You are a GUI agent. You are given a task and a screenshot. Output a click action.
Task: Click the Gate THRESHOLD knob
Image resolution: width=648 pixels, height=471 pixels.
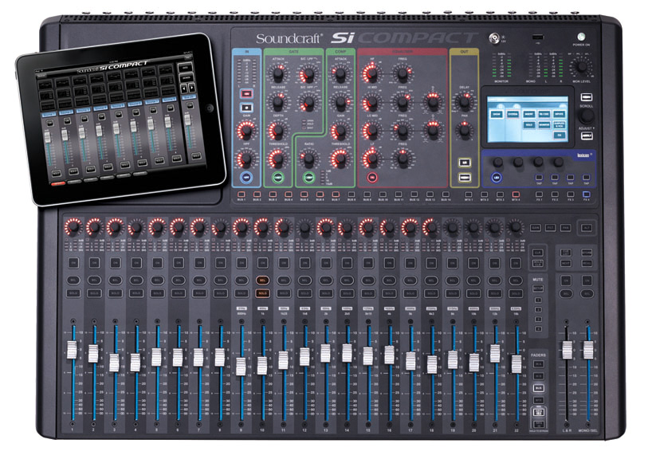pos(277,159)
